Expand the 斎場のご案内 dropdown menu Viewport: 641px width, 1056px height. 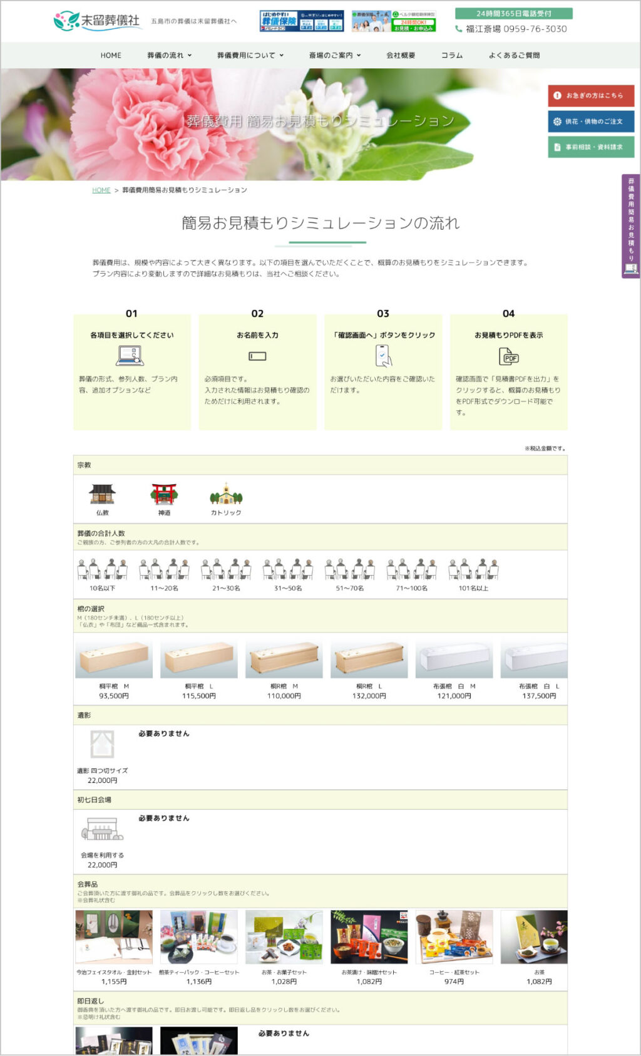(x=335, y=55)
